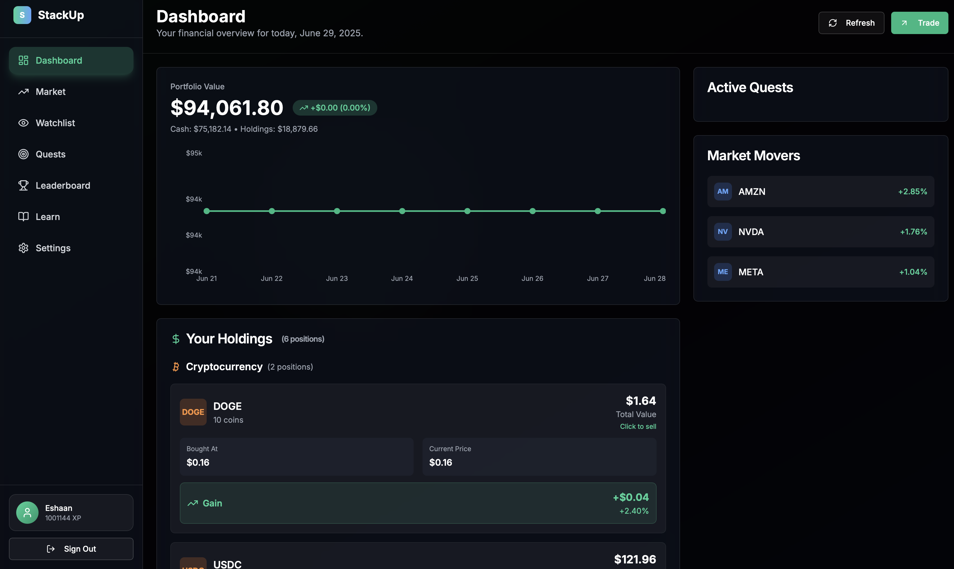Viewport: 954px width, 569px height.
Task: Click Eshaan's green profile avatar
Action: [27, 512]
